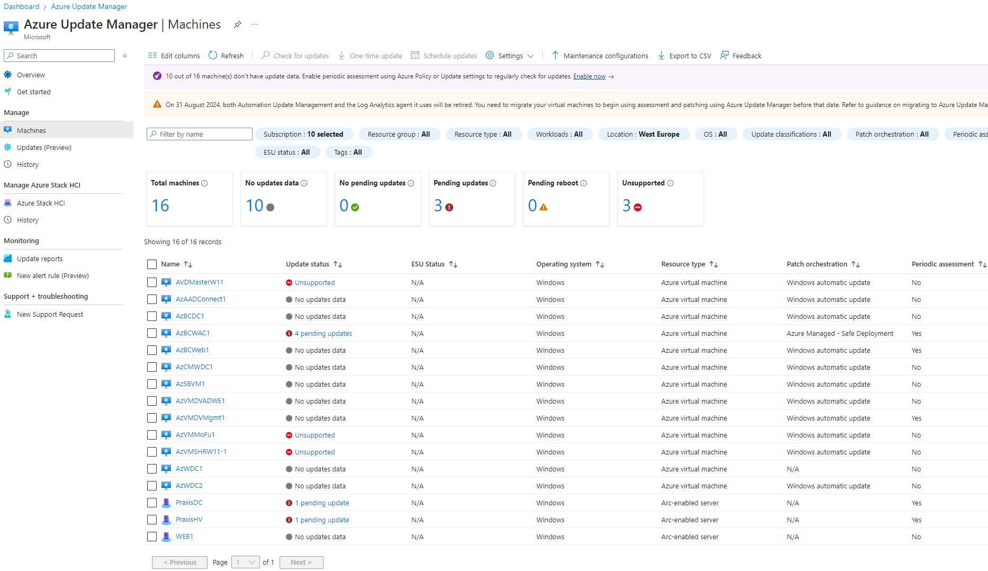Click the Pending updates info icon
The width and height of the screenshot is (988, 571).
click(493, 183)
